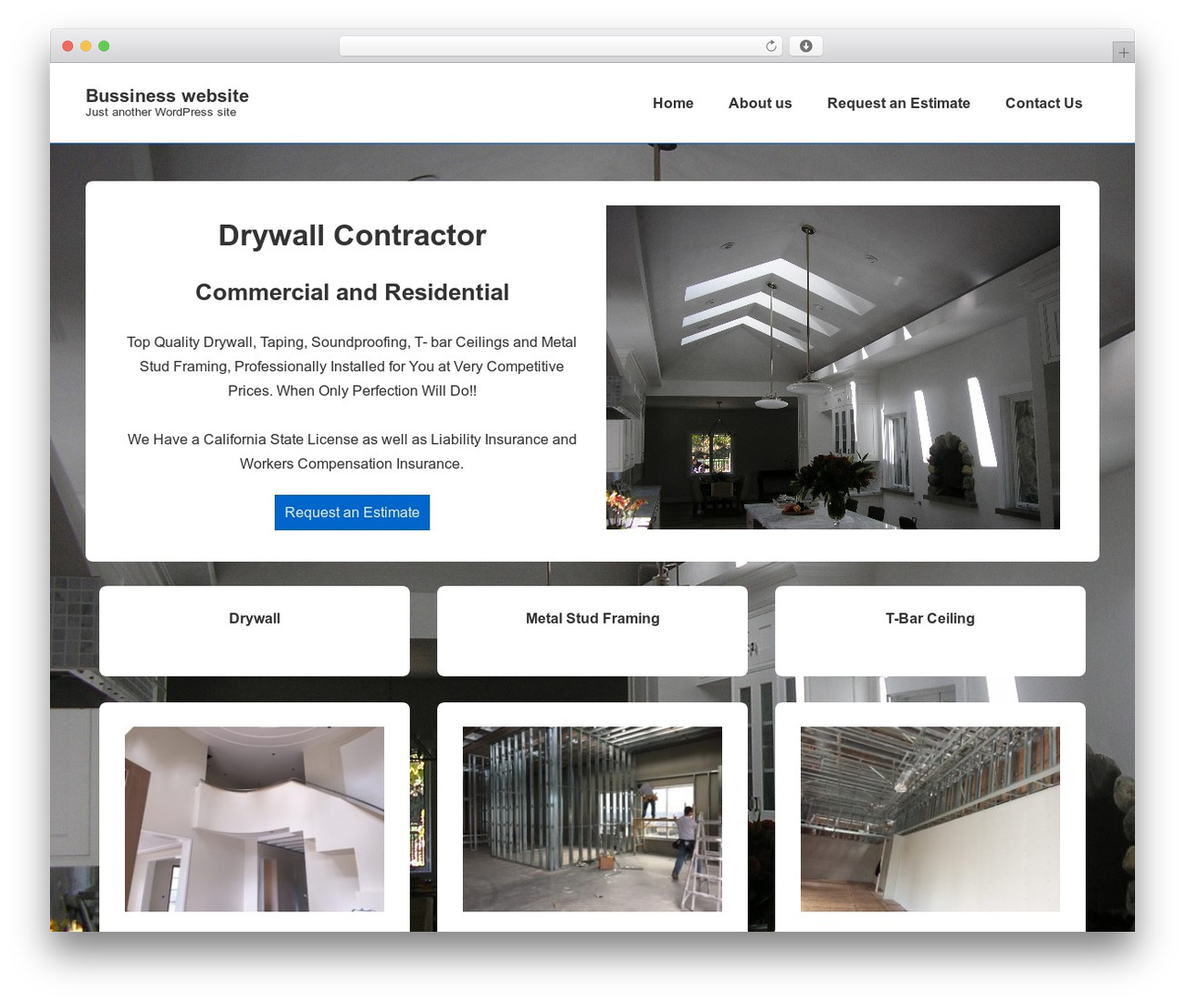Click the browser download icon
1185x1003 pixels.
point(805,46)
